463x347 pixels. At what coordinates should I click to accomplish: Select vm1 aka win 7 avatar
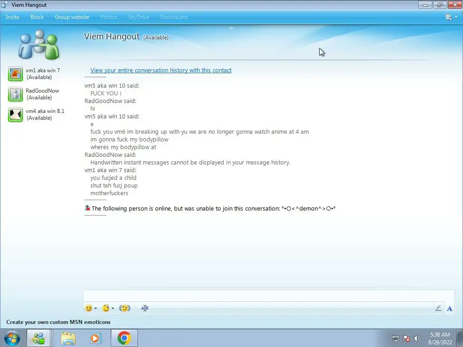tap(15, 74)
